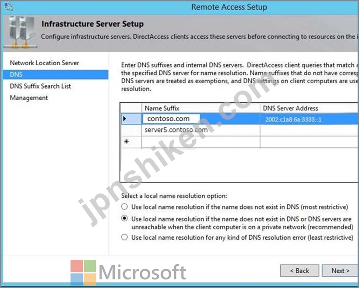Screen dimensions: 359x288
Task: Select the DNS step in the sidebar
Action: point(56,74)
